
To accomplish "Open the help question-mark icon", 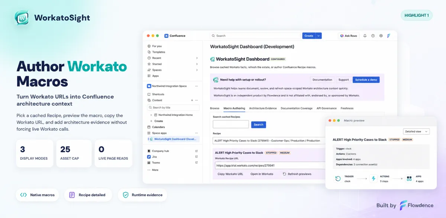I will (373, 36).
